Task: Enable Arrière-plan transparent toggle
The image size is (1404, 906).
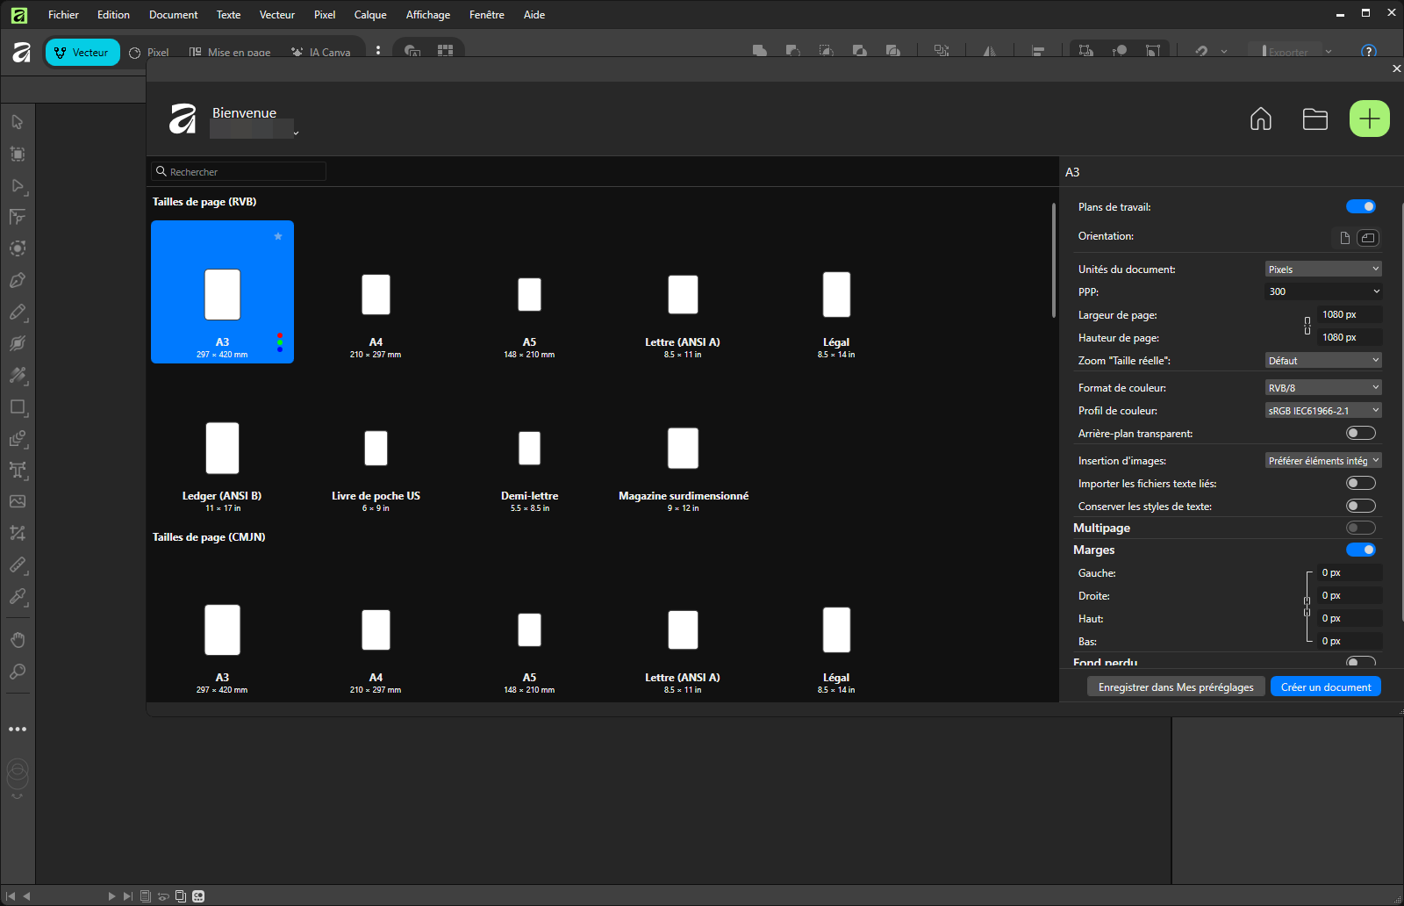Action: tap(1361, 433)
